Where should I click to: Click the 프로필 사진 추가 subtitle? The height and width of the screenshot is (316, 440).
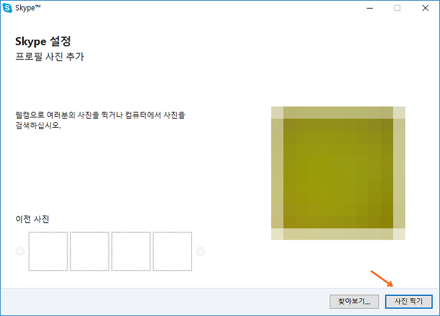(50, 57)
